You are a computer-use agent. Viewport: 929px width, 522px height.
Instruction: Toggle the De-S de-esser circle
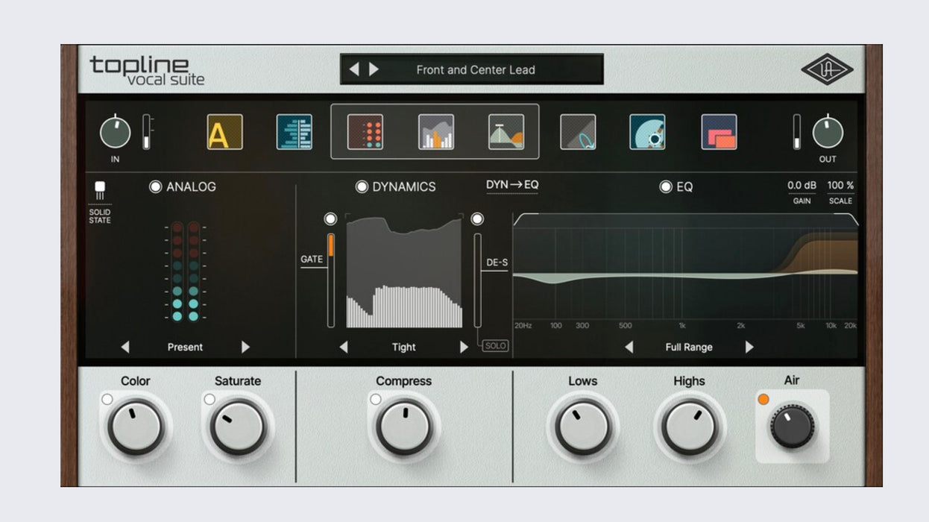pyautogui.click(x=477, y=219)
